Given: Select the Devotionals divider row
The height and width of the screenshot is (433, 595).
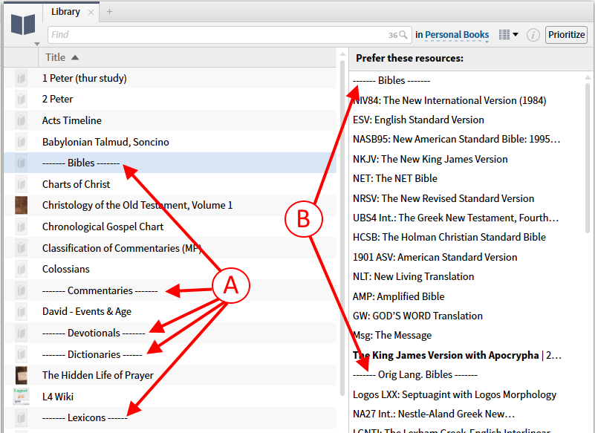Looking at the screenshot, I should click(x=94, y=333).
